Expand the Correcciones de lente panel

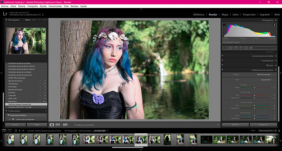pos(276,56)
